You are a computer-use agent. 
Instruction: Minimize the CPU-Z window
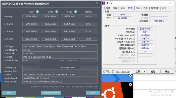tap(153, 3)
